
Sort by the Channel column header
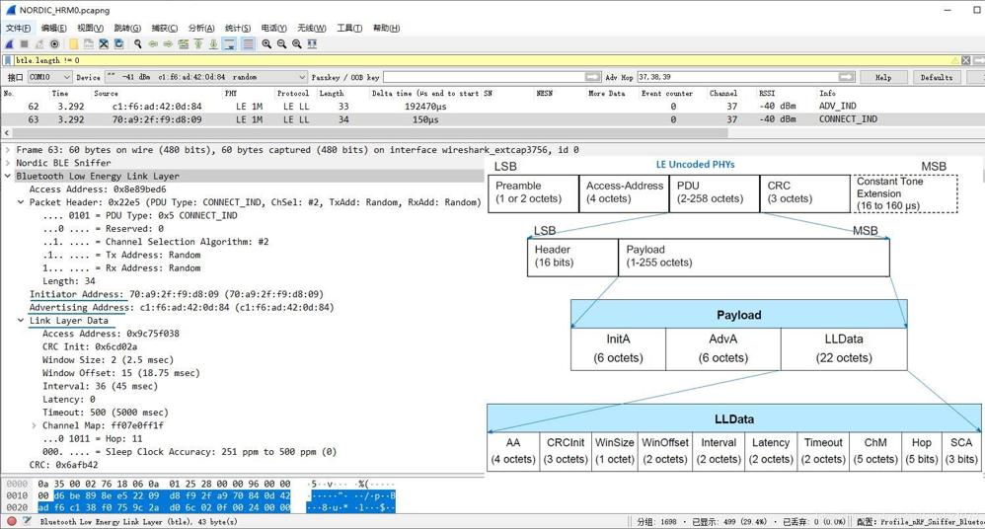[x=723, y=93]
